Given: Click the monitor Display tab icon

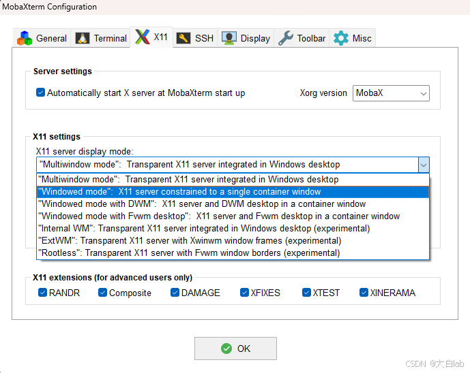Looking at the screenshot, I should click(x=229, y=38).
